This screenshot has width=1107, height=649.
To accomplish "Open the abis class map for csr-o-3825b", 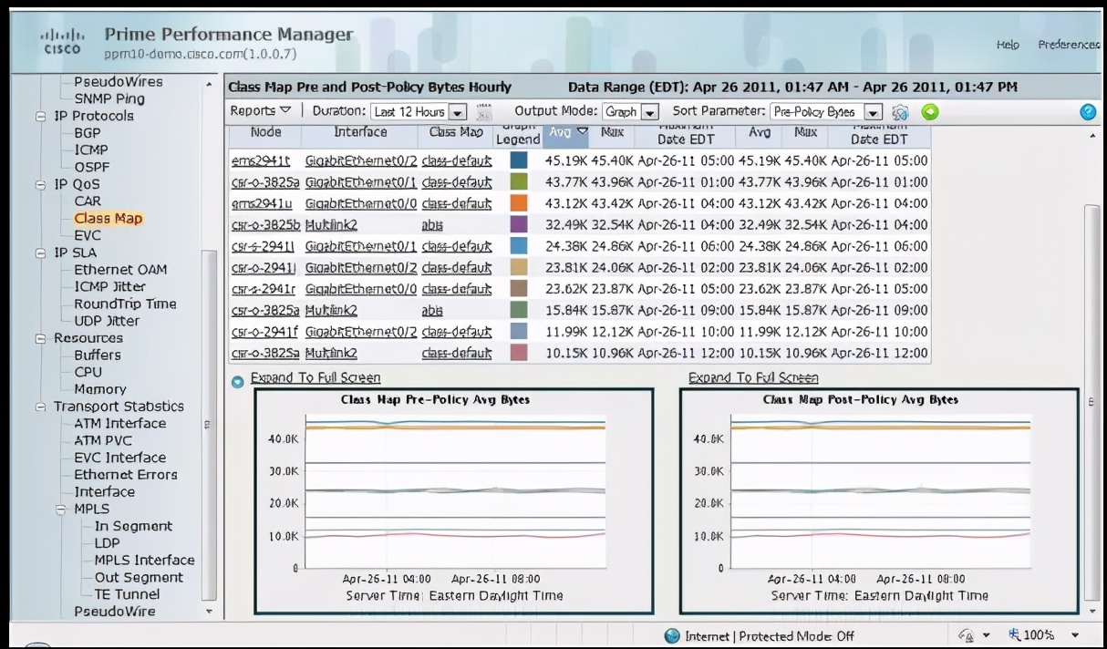I will (x=432, y=224).
